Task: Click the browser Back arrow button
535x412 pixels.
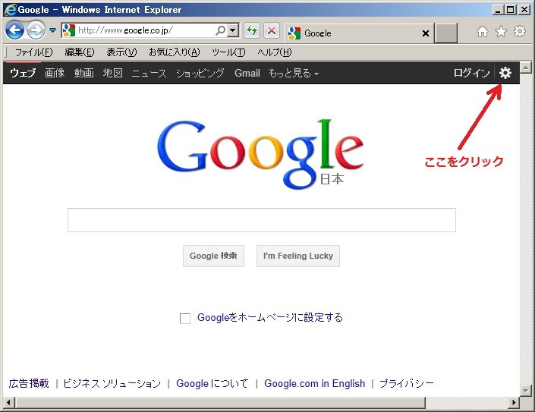Action: pyautogui.click(x=14, y=30)
